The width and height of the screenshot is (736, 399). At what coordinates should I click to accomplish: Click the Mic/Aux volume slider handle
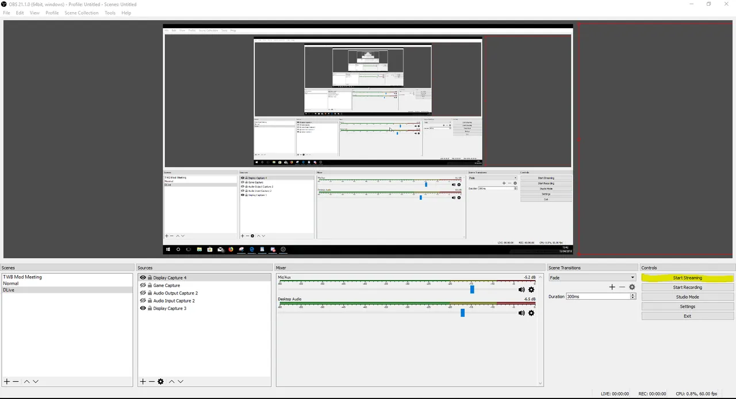pos(472,289)
